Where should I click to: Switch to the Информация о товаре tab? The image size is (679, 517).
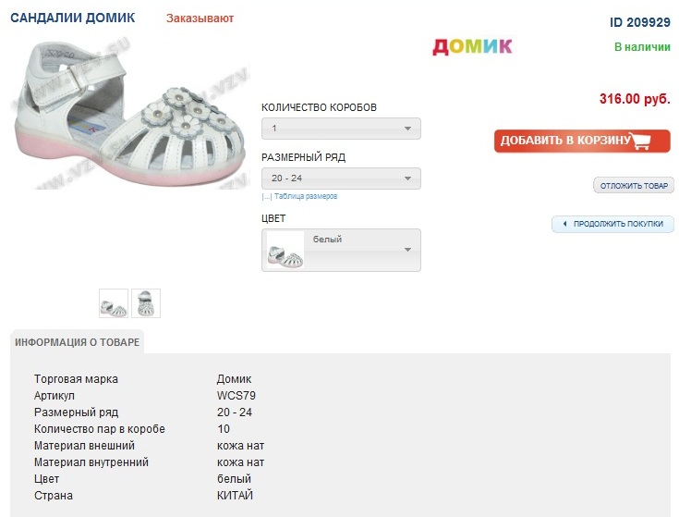coord(78,342)
